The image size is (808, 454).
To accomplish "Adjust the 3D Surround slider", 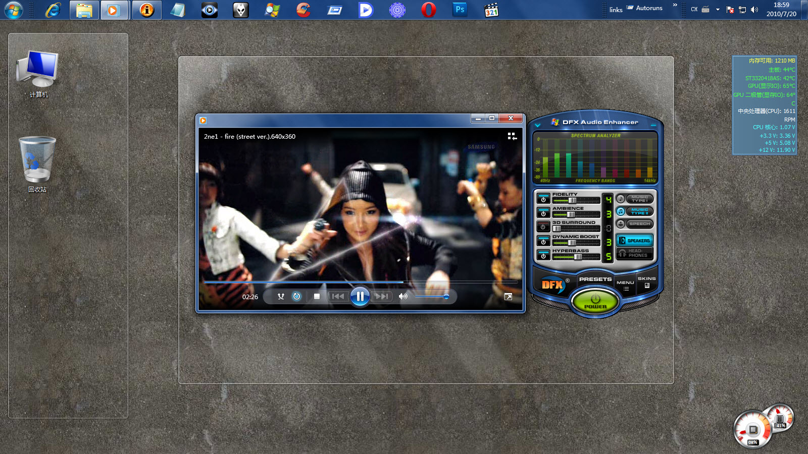I will pyautogui.click(x=576, y=229).
